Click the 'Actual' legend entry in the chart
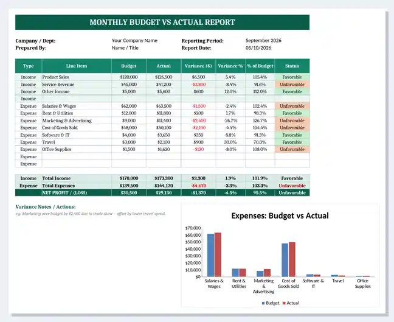 click(291, 303)
